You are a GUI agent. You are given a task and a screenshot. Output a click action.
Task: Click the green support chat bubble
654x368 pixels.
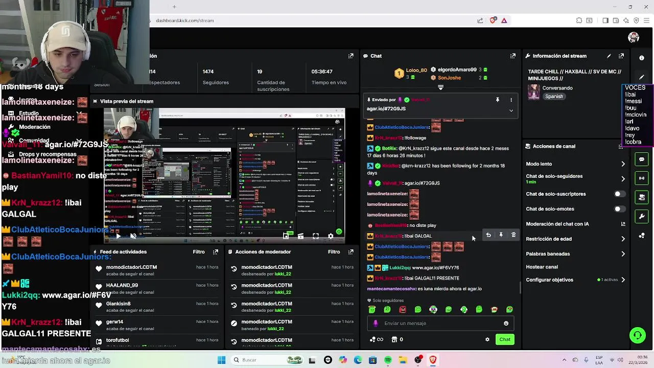[x=637, y=335]
